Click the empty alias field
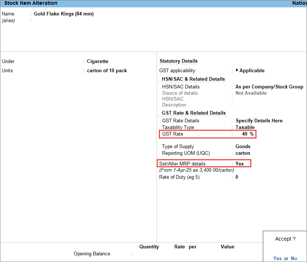The height and width of the screenshot is (262, 307). pos(55,21)
